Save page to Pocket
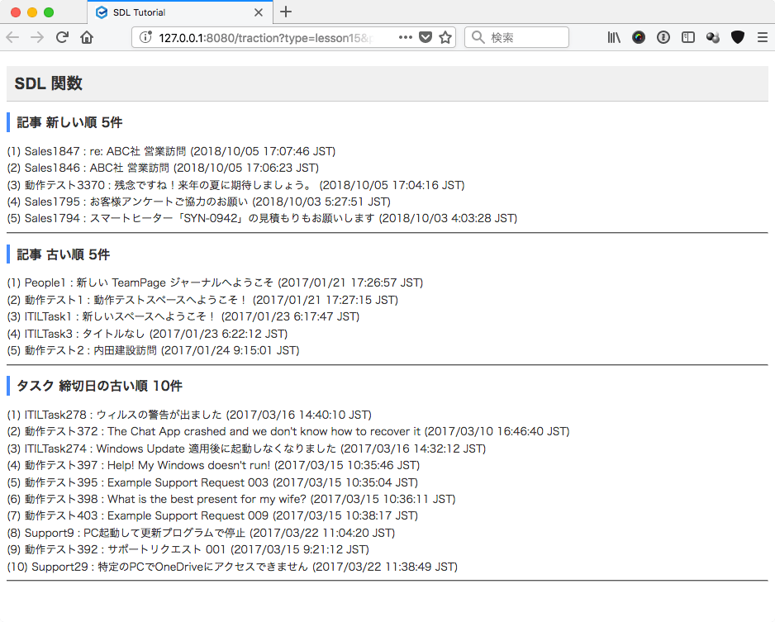Screen dimensions: 775x622 [426, 37]
